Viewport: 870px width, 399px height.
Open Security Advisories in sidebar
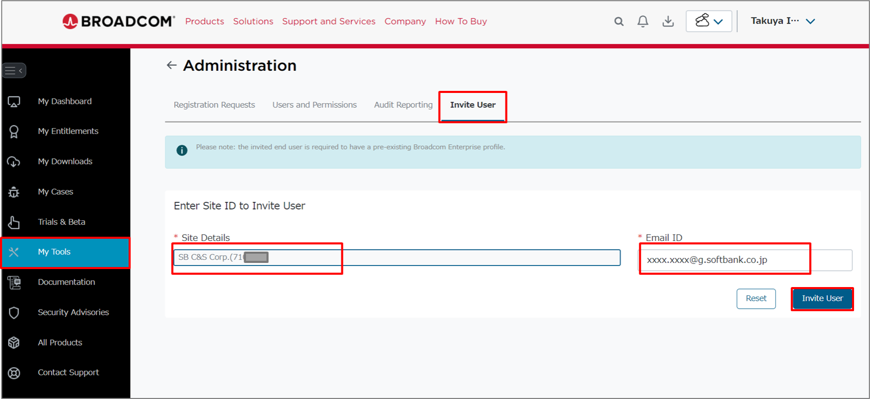[74, 312]
